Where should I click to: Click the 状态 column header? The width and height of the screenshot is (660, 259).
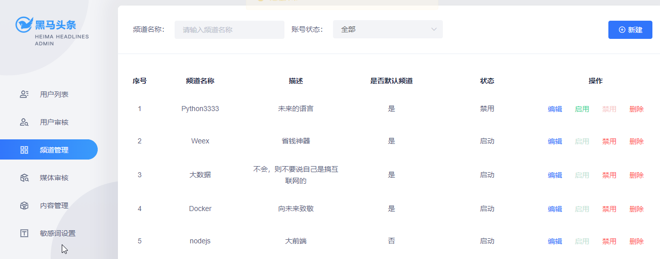(x=487, y=81)
